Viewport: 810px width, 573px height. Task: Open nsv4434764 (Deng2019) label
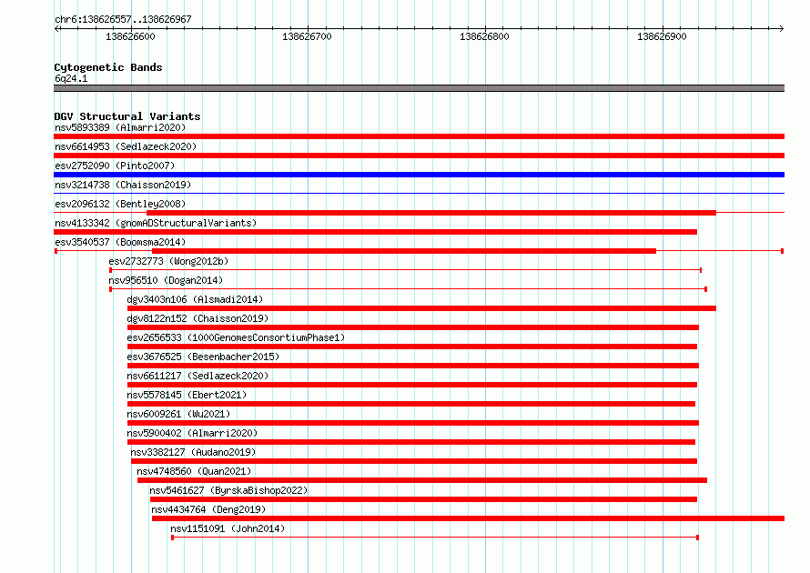pyautogui.click(x=208, y=509)
